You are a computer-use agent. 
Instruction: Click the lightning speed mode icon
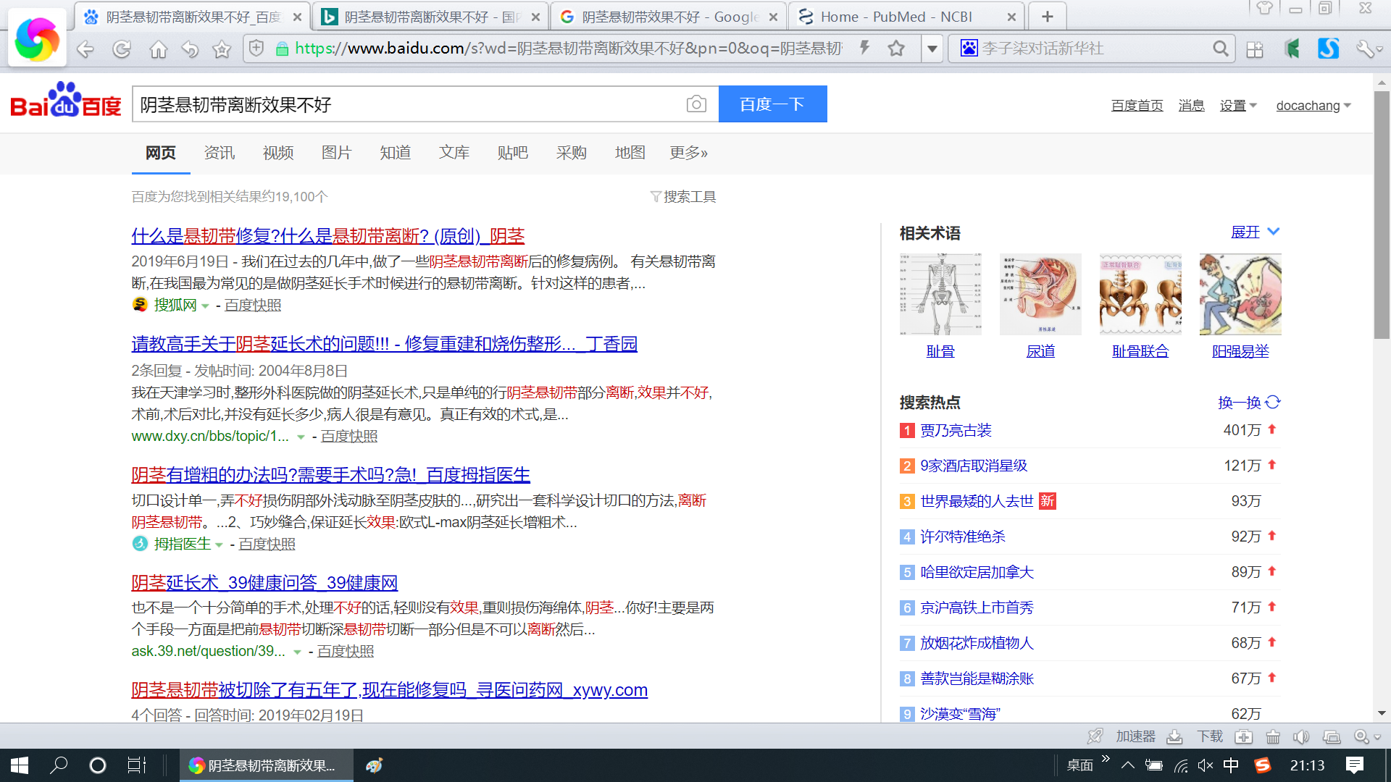(864, 49)
